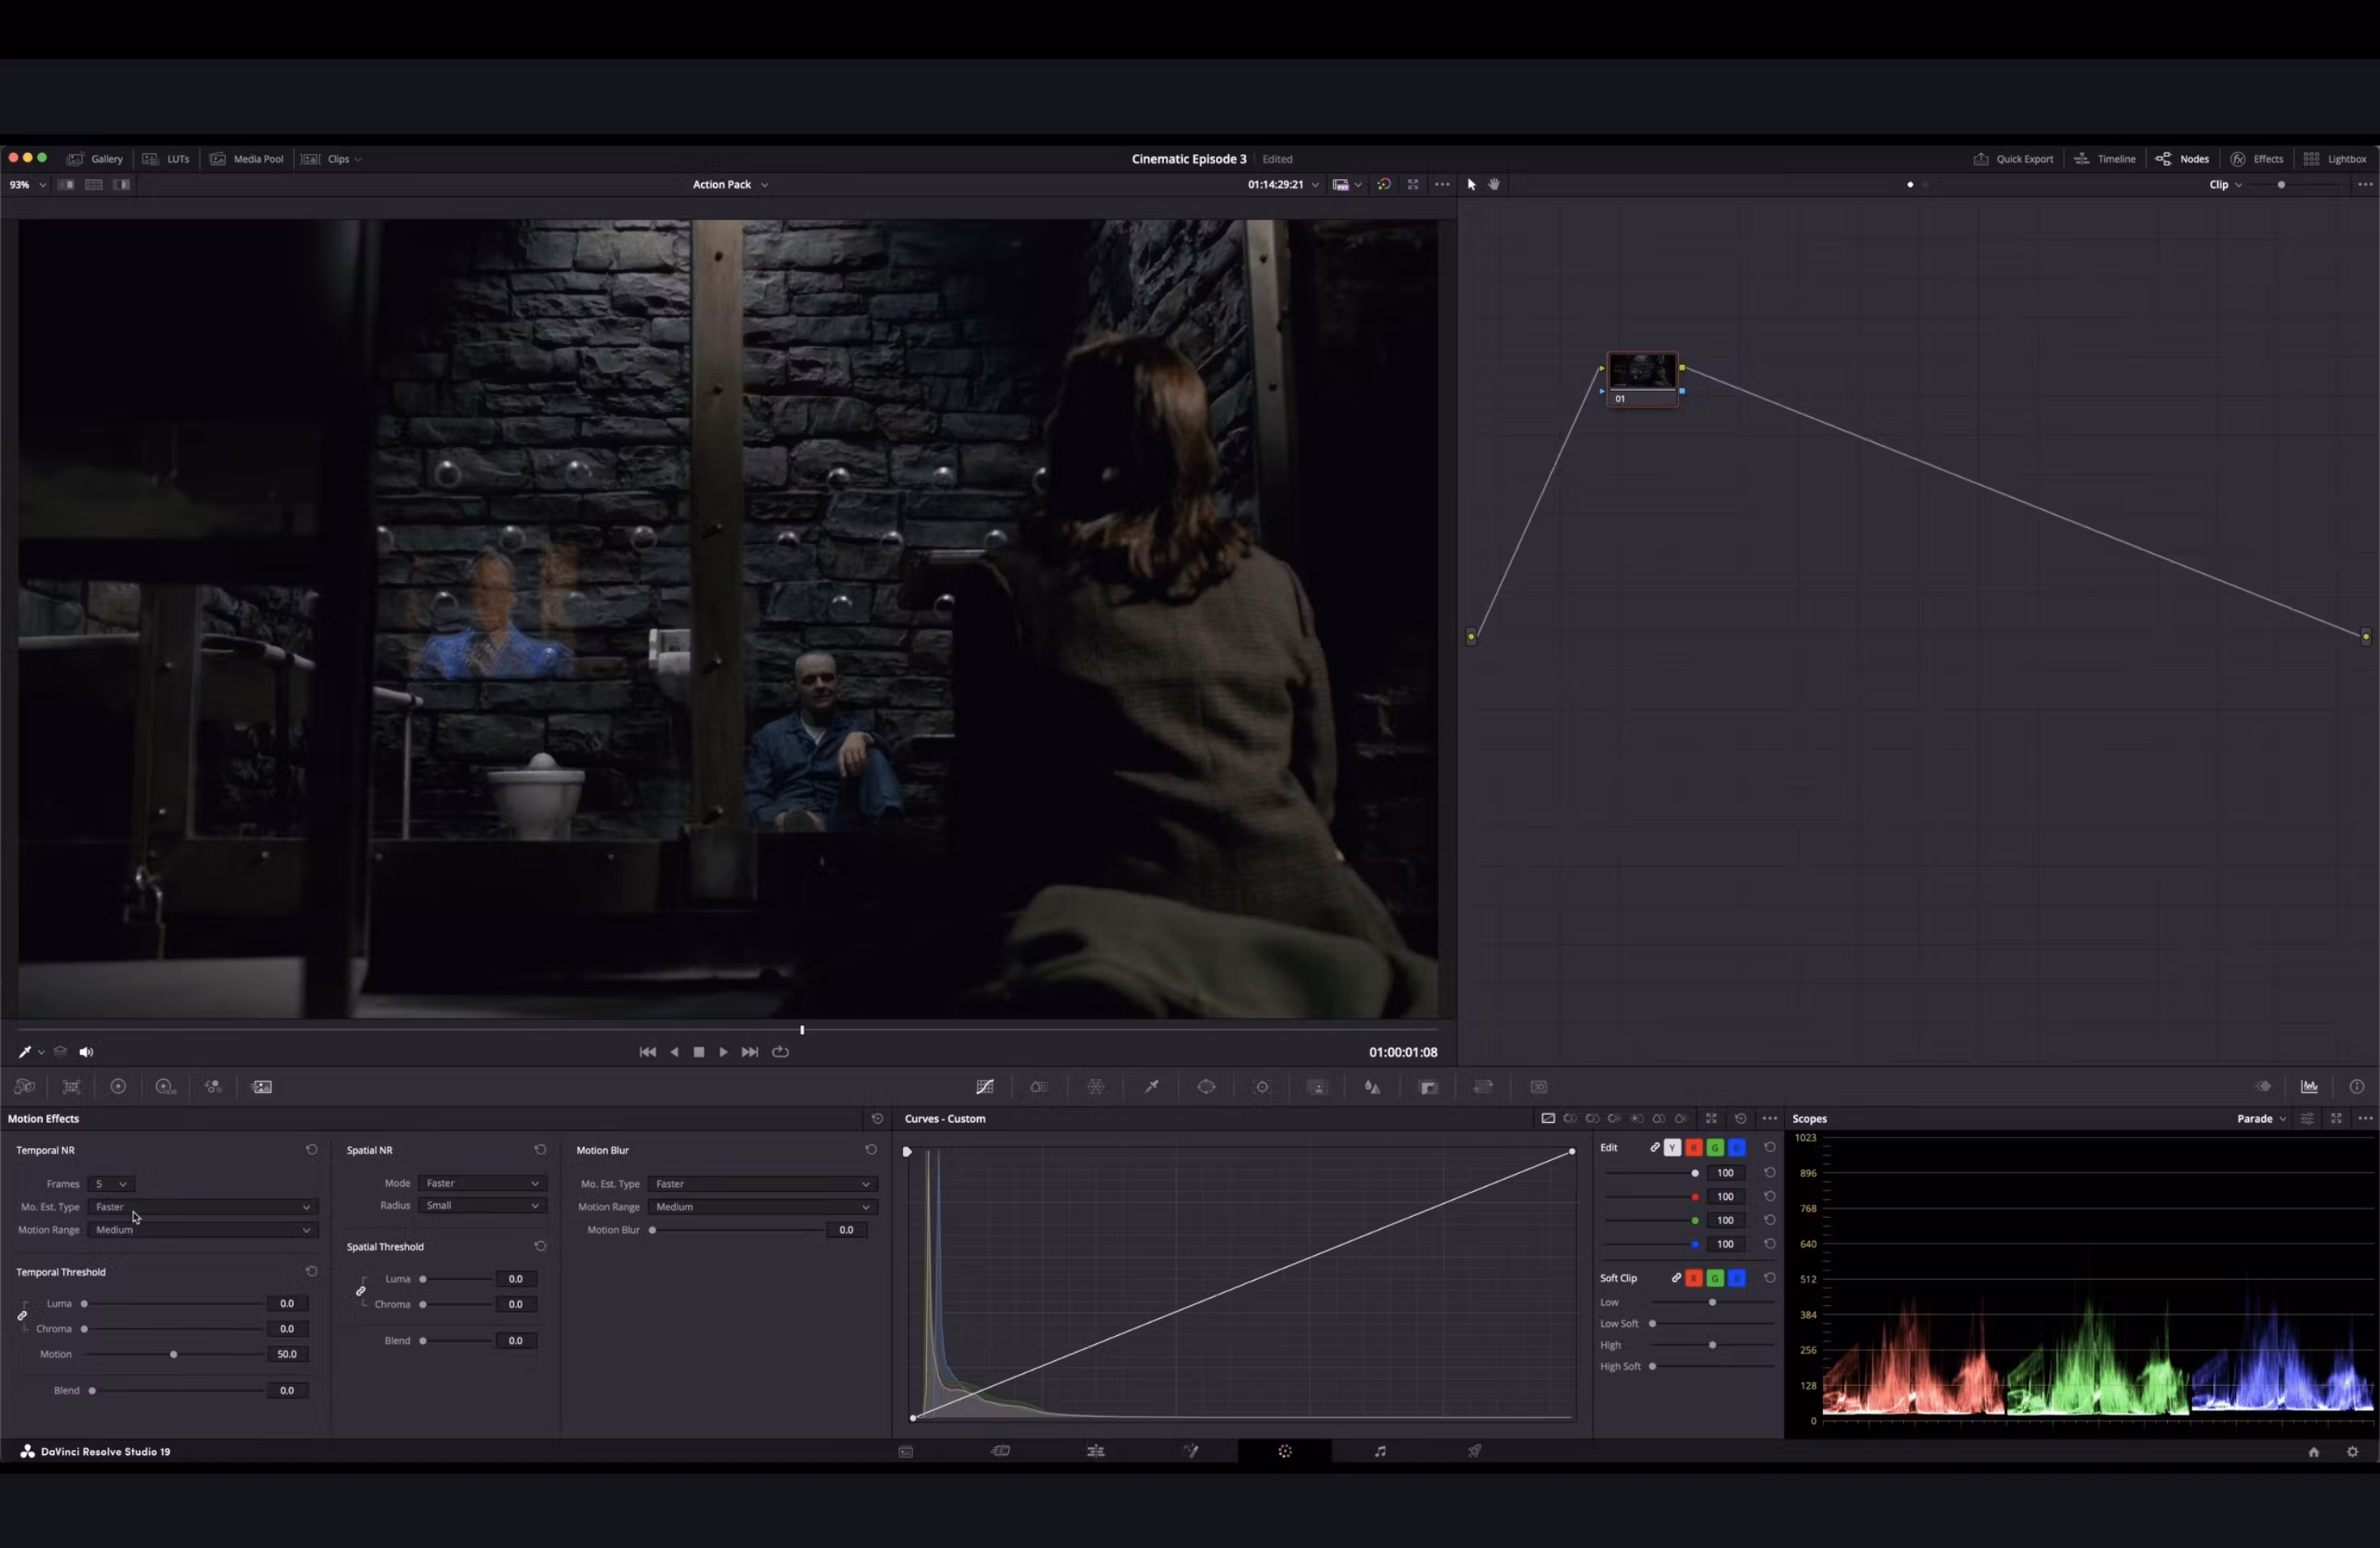This screenshot has height=1548, width=2380.
Task: Select the hand pan tool in node editor
Action: point(1494,185)
